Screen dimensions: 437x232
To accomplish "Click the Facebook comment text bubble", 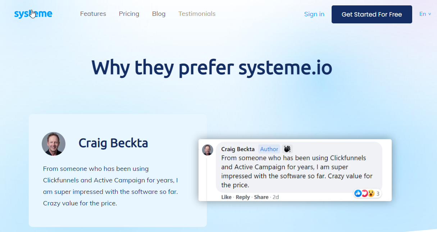I will 299,167.
